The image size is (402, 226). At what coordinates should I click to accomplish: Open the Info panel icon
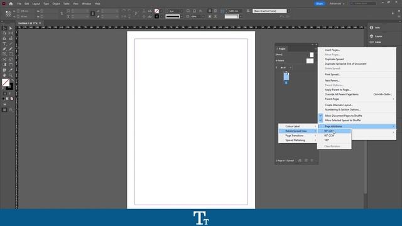[x=371, y=28]
